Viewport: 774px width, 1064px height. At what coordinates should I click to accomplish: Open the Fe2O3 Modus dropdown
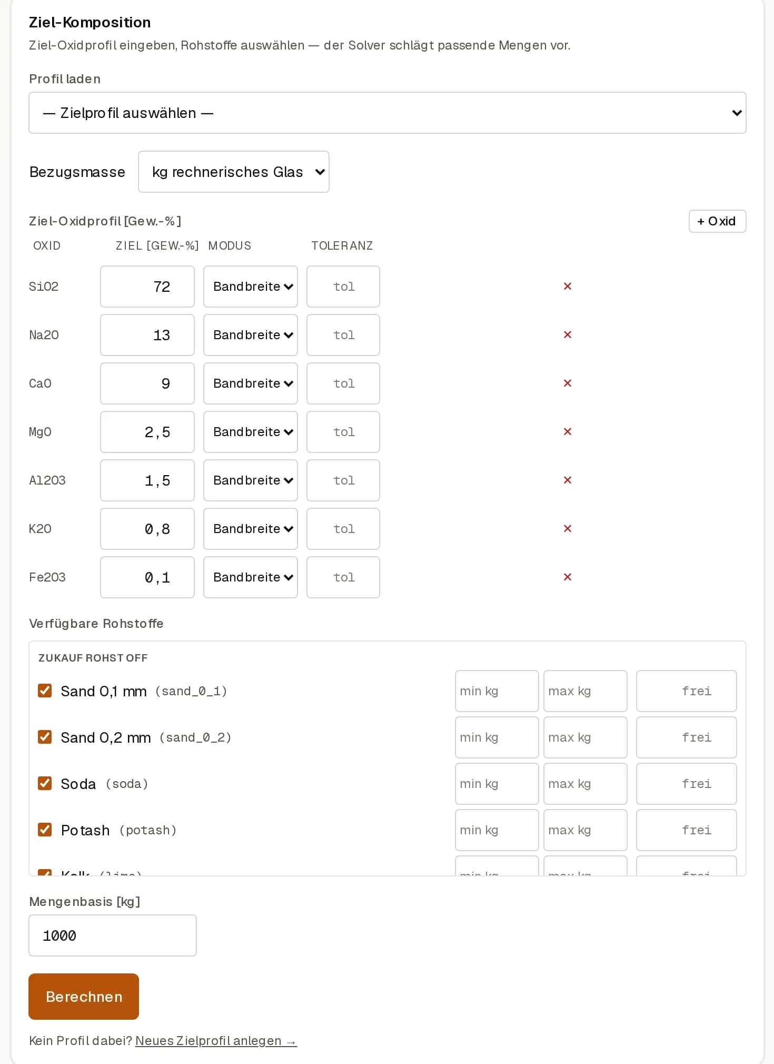point(251,577)
